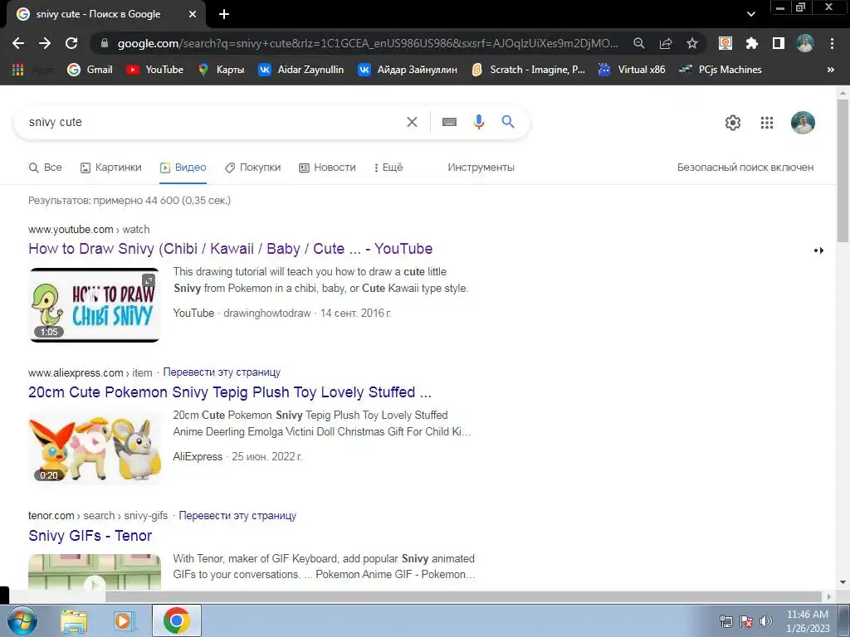This screenshot has height=637, width=850.
Task: Click Chrome icon in taskbar
Action: point(177,620)
